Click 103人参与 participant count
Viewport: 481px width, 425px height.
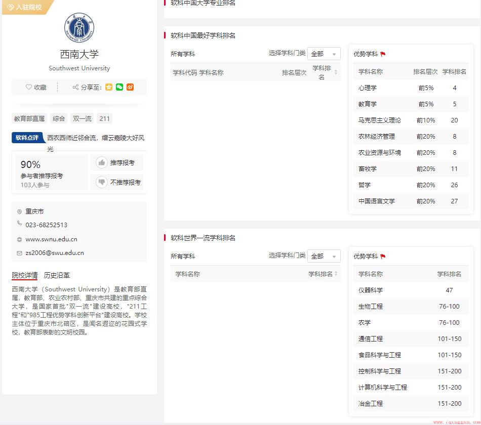point(34,185)
